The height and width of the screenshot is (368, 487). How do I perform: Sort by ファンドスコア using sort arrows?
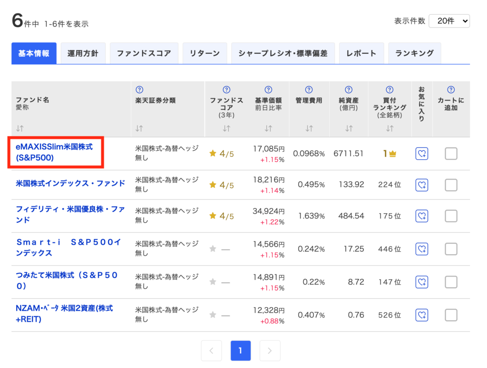pyautogui.click(x=226, y=129)
